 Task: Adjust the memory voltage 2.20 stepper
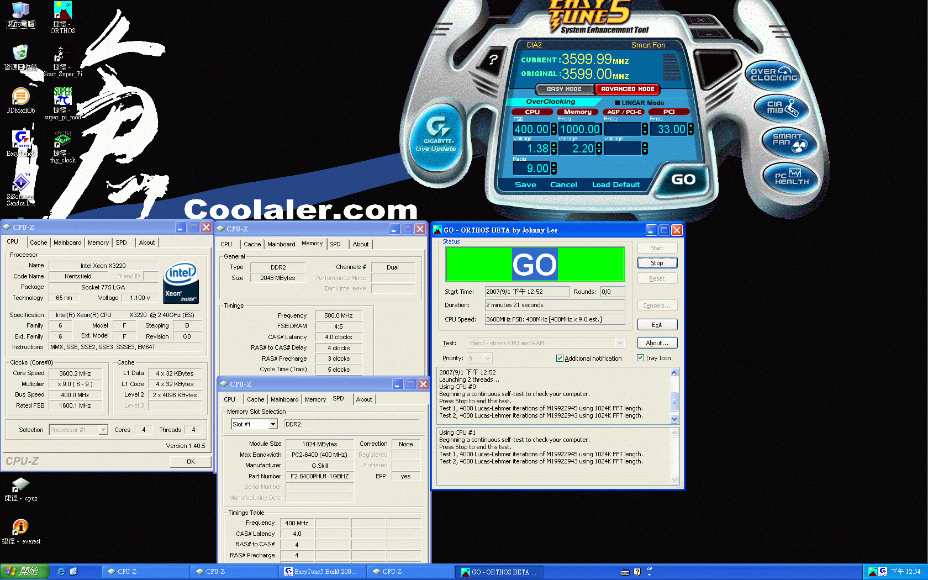coord(599,149)
